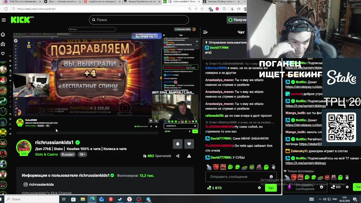
Task: Open the emoji picker in left chat
Action: (271, 177)
